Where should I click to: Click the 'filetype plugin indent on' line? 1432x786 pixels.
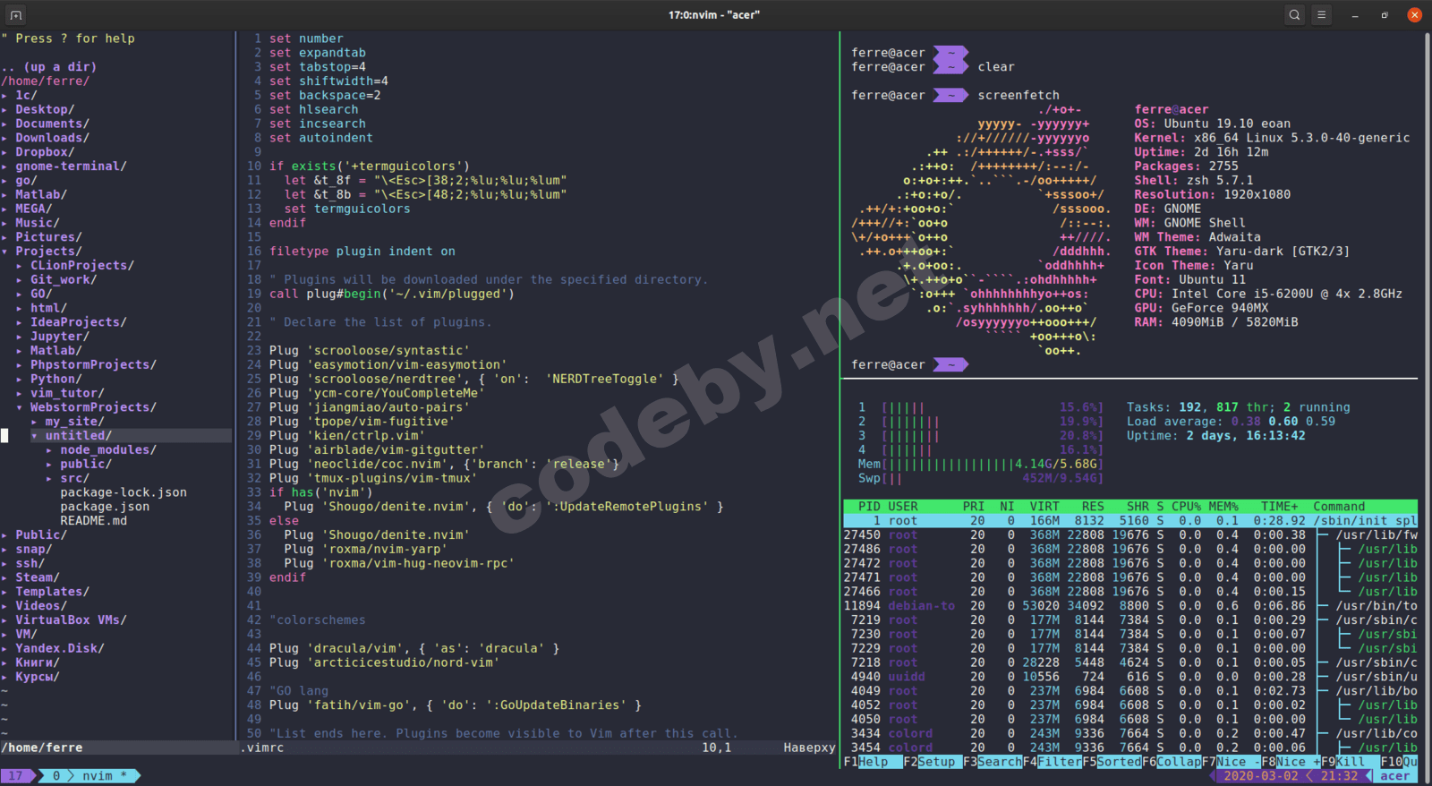click(362, 252)
